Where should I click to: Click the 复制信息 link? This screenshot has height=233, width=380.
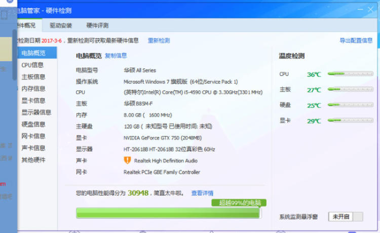(116, 56)
